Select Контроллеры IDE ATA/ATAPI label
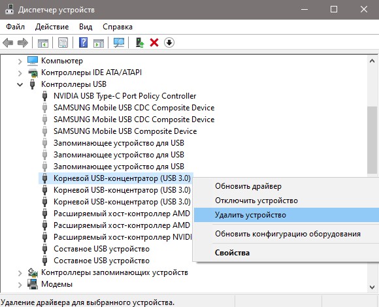This screenshot has width=379, height=307. point(91,73)
